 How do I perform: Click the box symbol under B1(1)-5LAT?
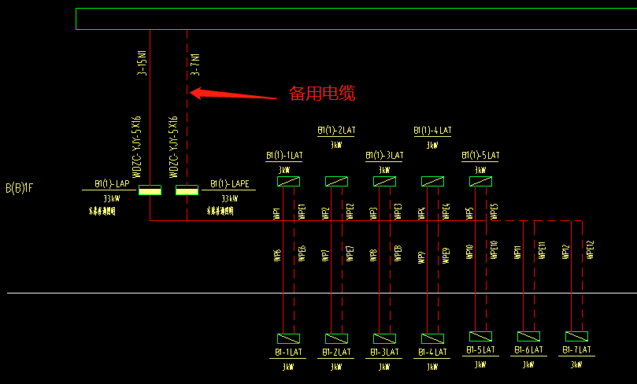coord(480,182)
